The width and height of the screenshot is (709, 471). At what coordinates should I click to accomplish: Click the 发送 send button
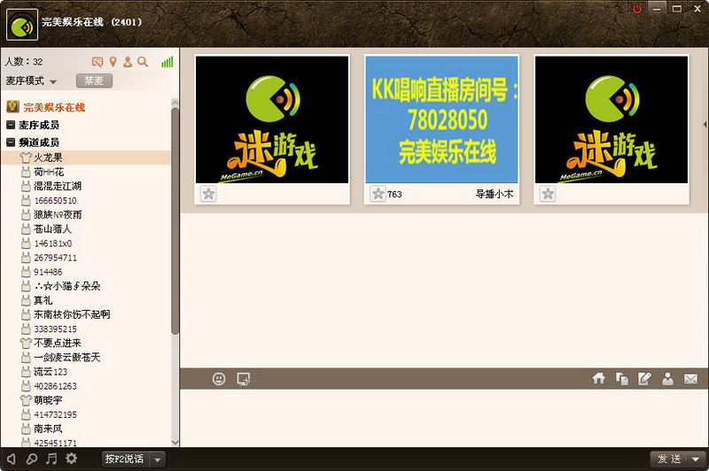coord(669,459)
